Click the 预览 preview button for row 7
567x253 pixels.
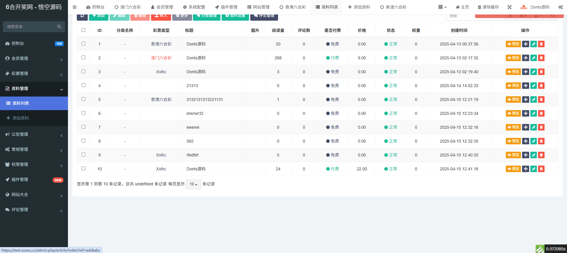tap(513, 127)
